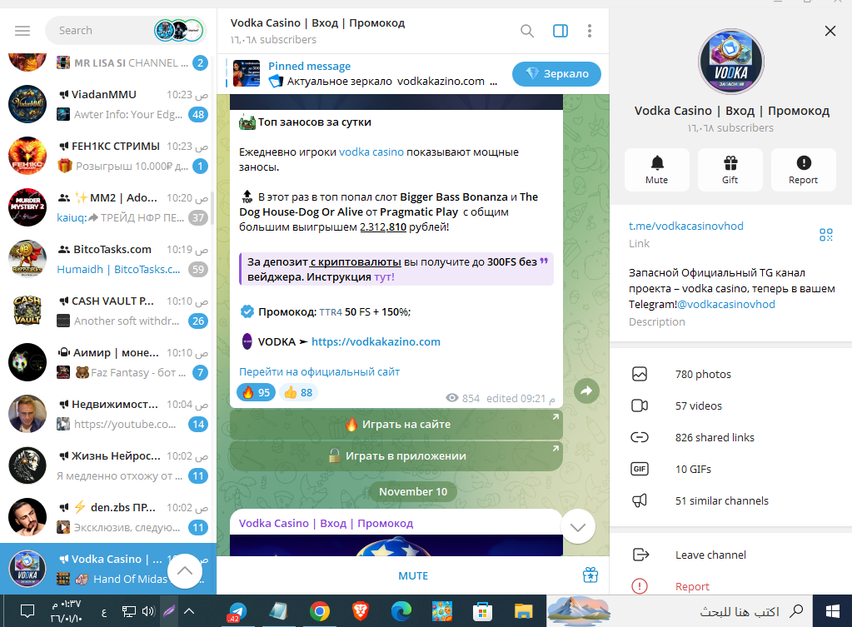The image size is (852, 627).
Task: Click the Зеркало pinned button
Action: tap(556, 74)
